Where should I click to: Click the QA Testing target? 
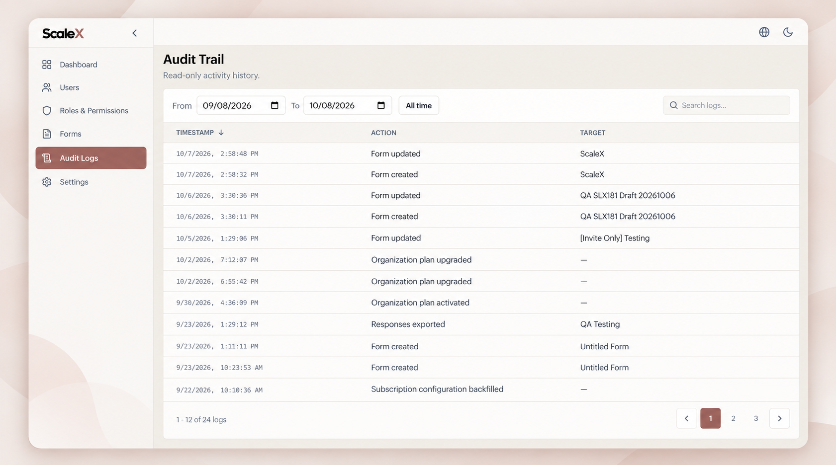point(600,324)
